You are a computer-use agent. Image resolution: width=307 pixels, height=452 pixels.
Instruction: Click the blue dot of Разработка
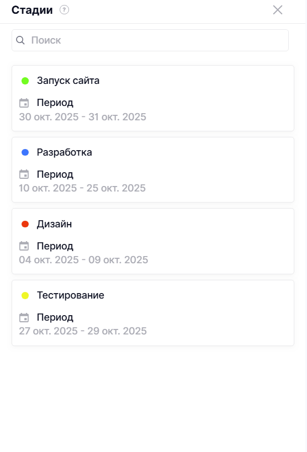[x=25, y=152]
